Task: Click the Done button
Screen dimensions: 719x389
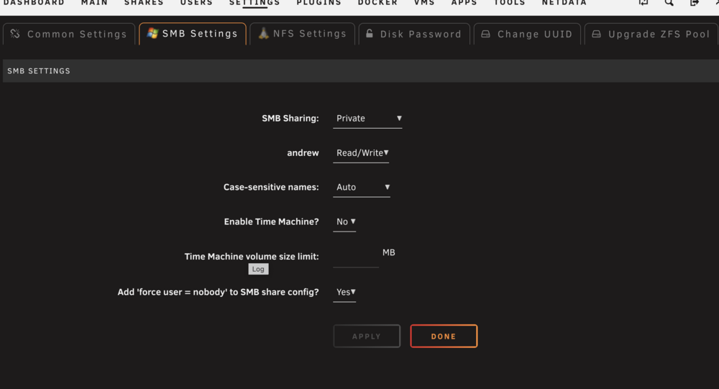Action: [x=444, y=337]
